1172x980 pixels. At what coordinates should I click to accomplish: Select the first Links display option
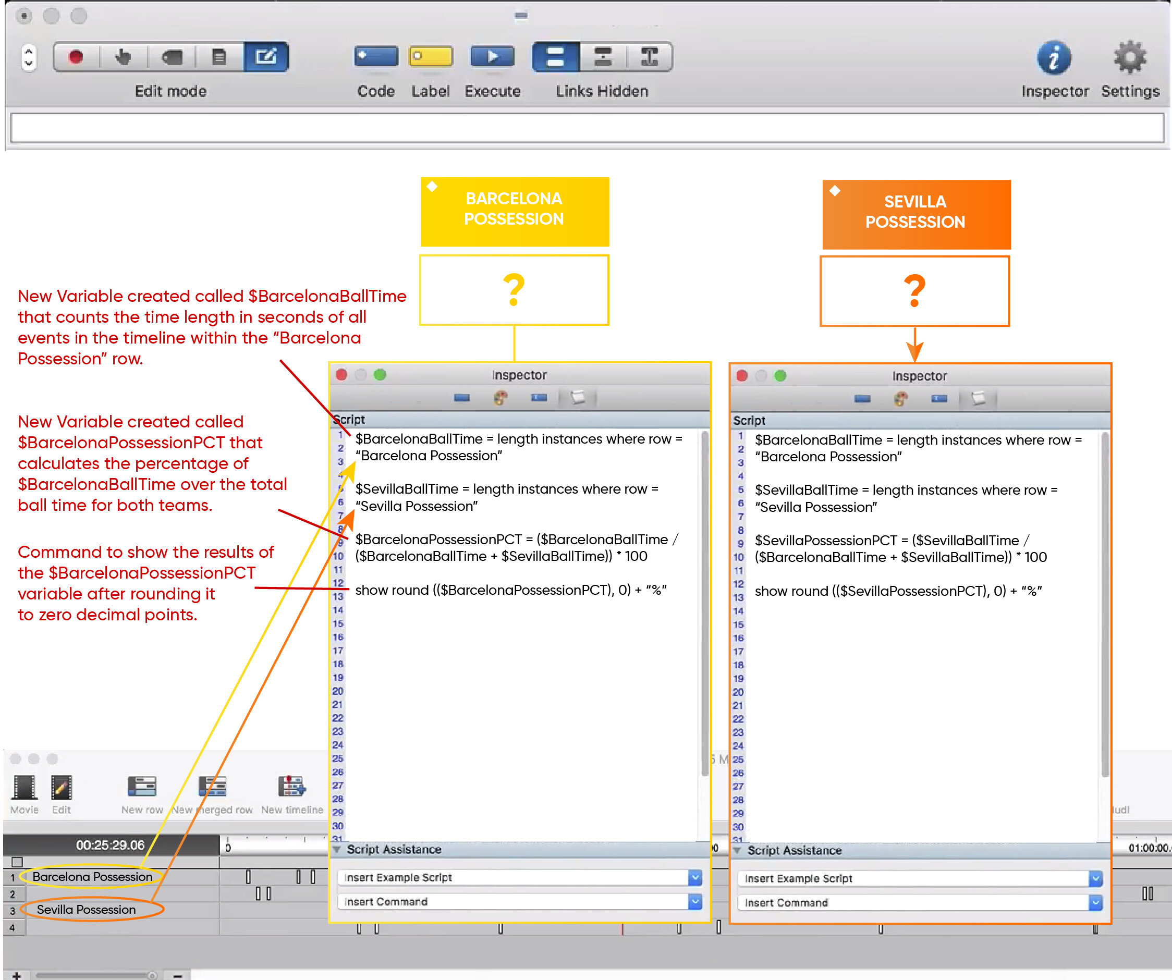[x=555, y=57]
